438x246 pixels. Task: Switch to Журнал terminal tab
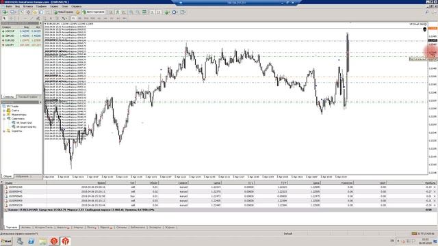coord(170,228)
